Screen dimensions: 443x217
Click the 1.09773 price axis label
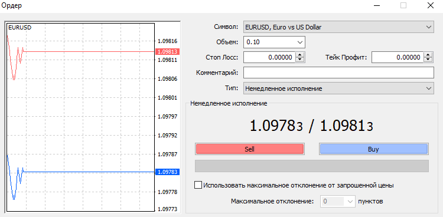[x=167, y=209]
